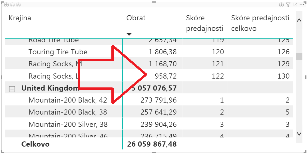Viewport: 307px width, 154px height.
Task: Select the Mountain-200 Black, 42 row
Action: (x=68, y=100)
